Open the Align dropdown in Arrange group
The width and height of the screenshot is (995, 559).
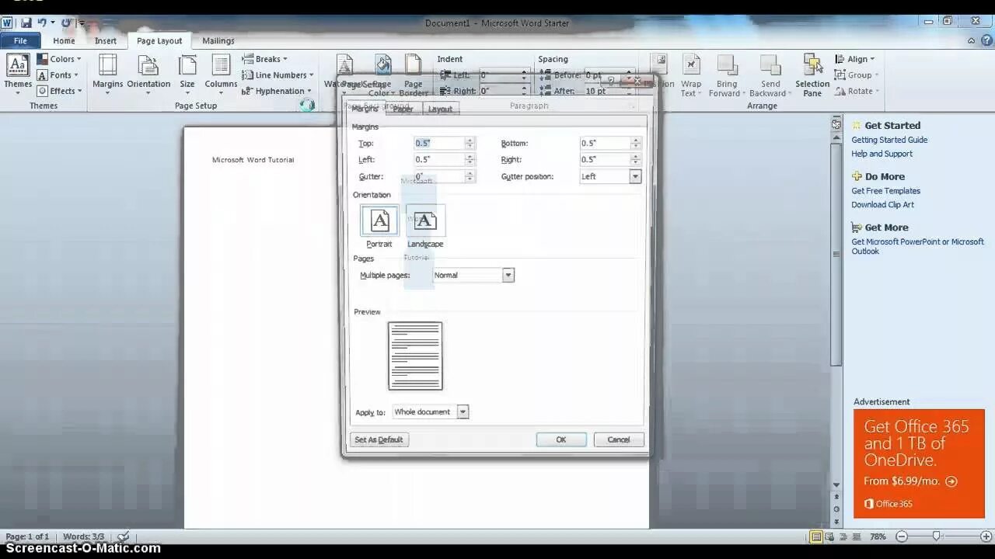point(854,59)
